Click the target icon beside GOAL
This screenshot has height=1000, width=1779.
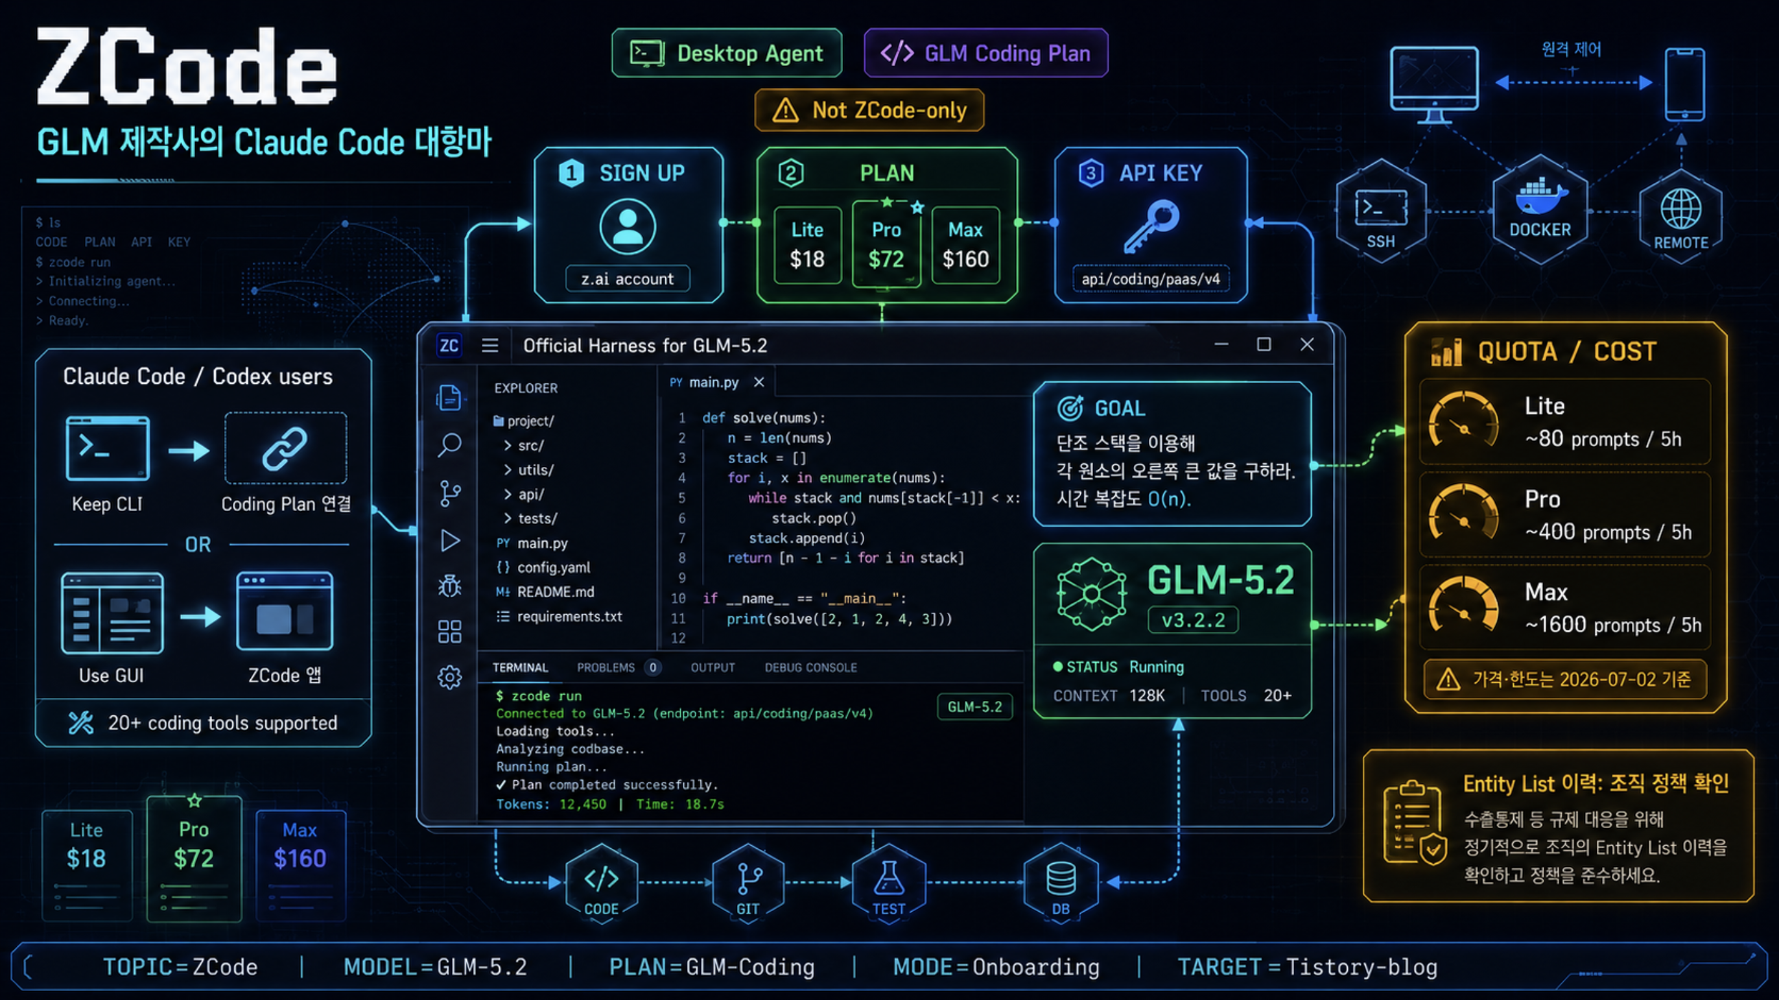pyautogui.click(x=1070, y=408)
